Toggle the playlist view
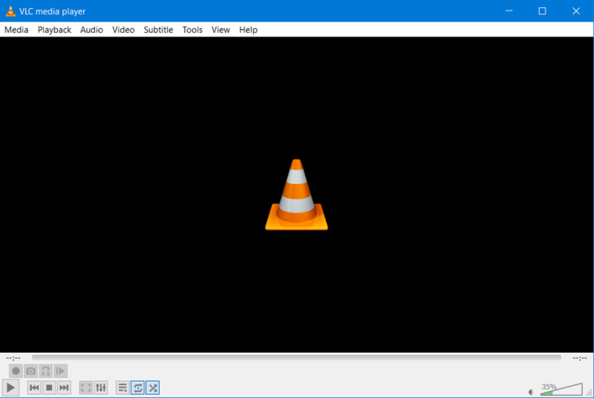594x398 pixels. (x=123, y=388)
